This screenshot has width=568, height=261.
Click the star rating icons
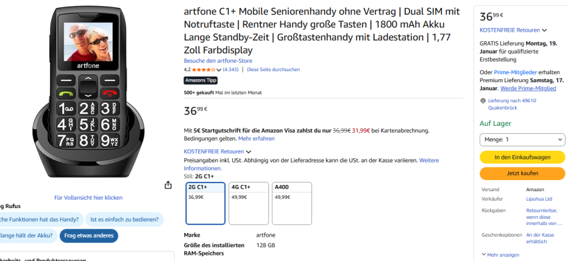pyautogui.click(x=204, y=70)
